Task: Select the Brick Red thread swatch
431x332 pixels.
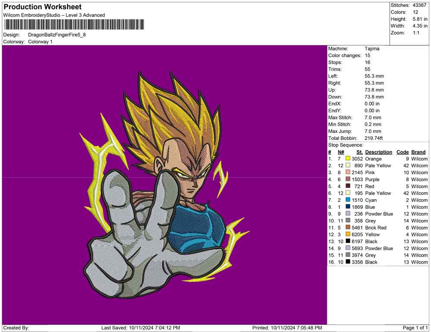Action: point(348,227)
